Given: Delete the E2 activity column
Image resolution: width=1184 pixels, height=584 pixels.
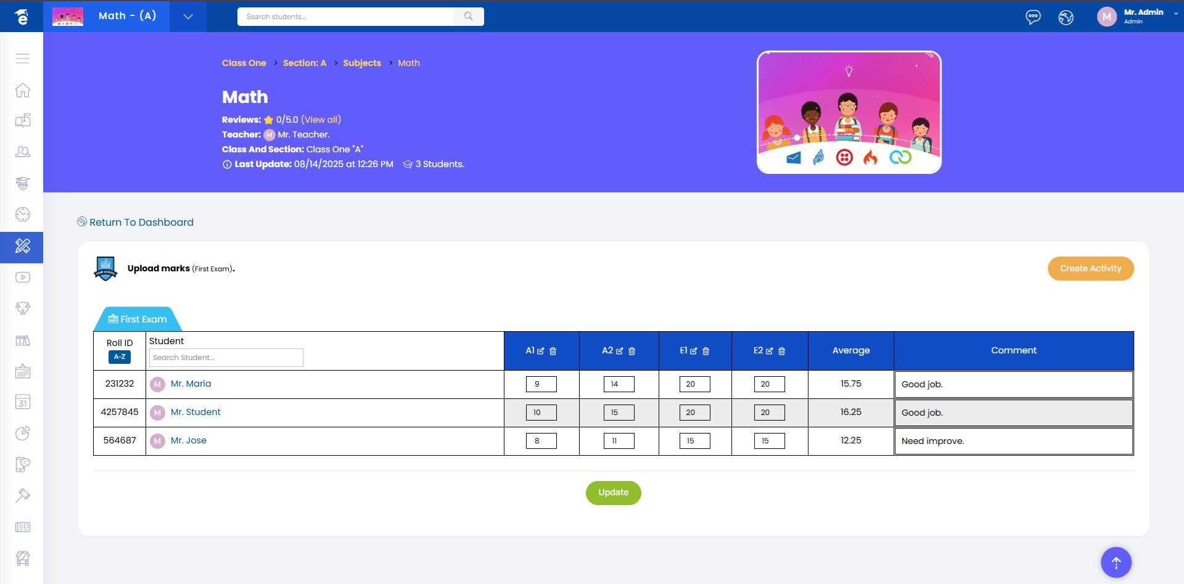Looking at the screenshot, I should point(782,351).
